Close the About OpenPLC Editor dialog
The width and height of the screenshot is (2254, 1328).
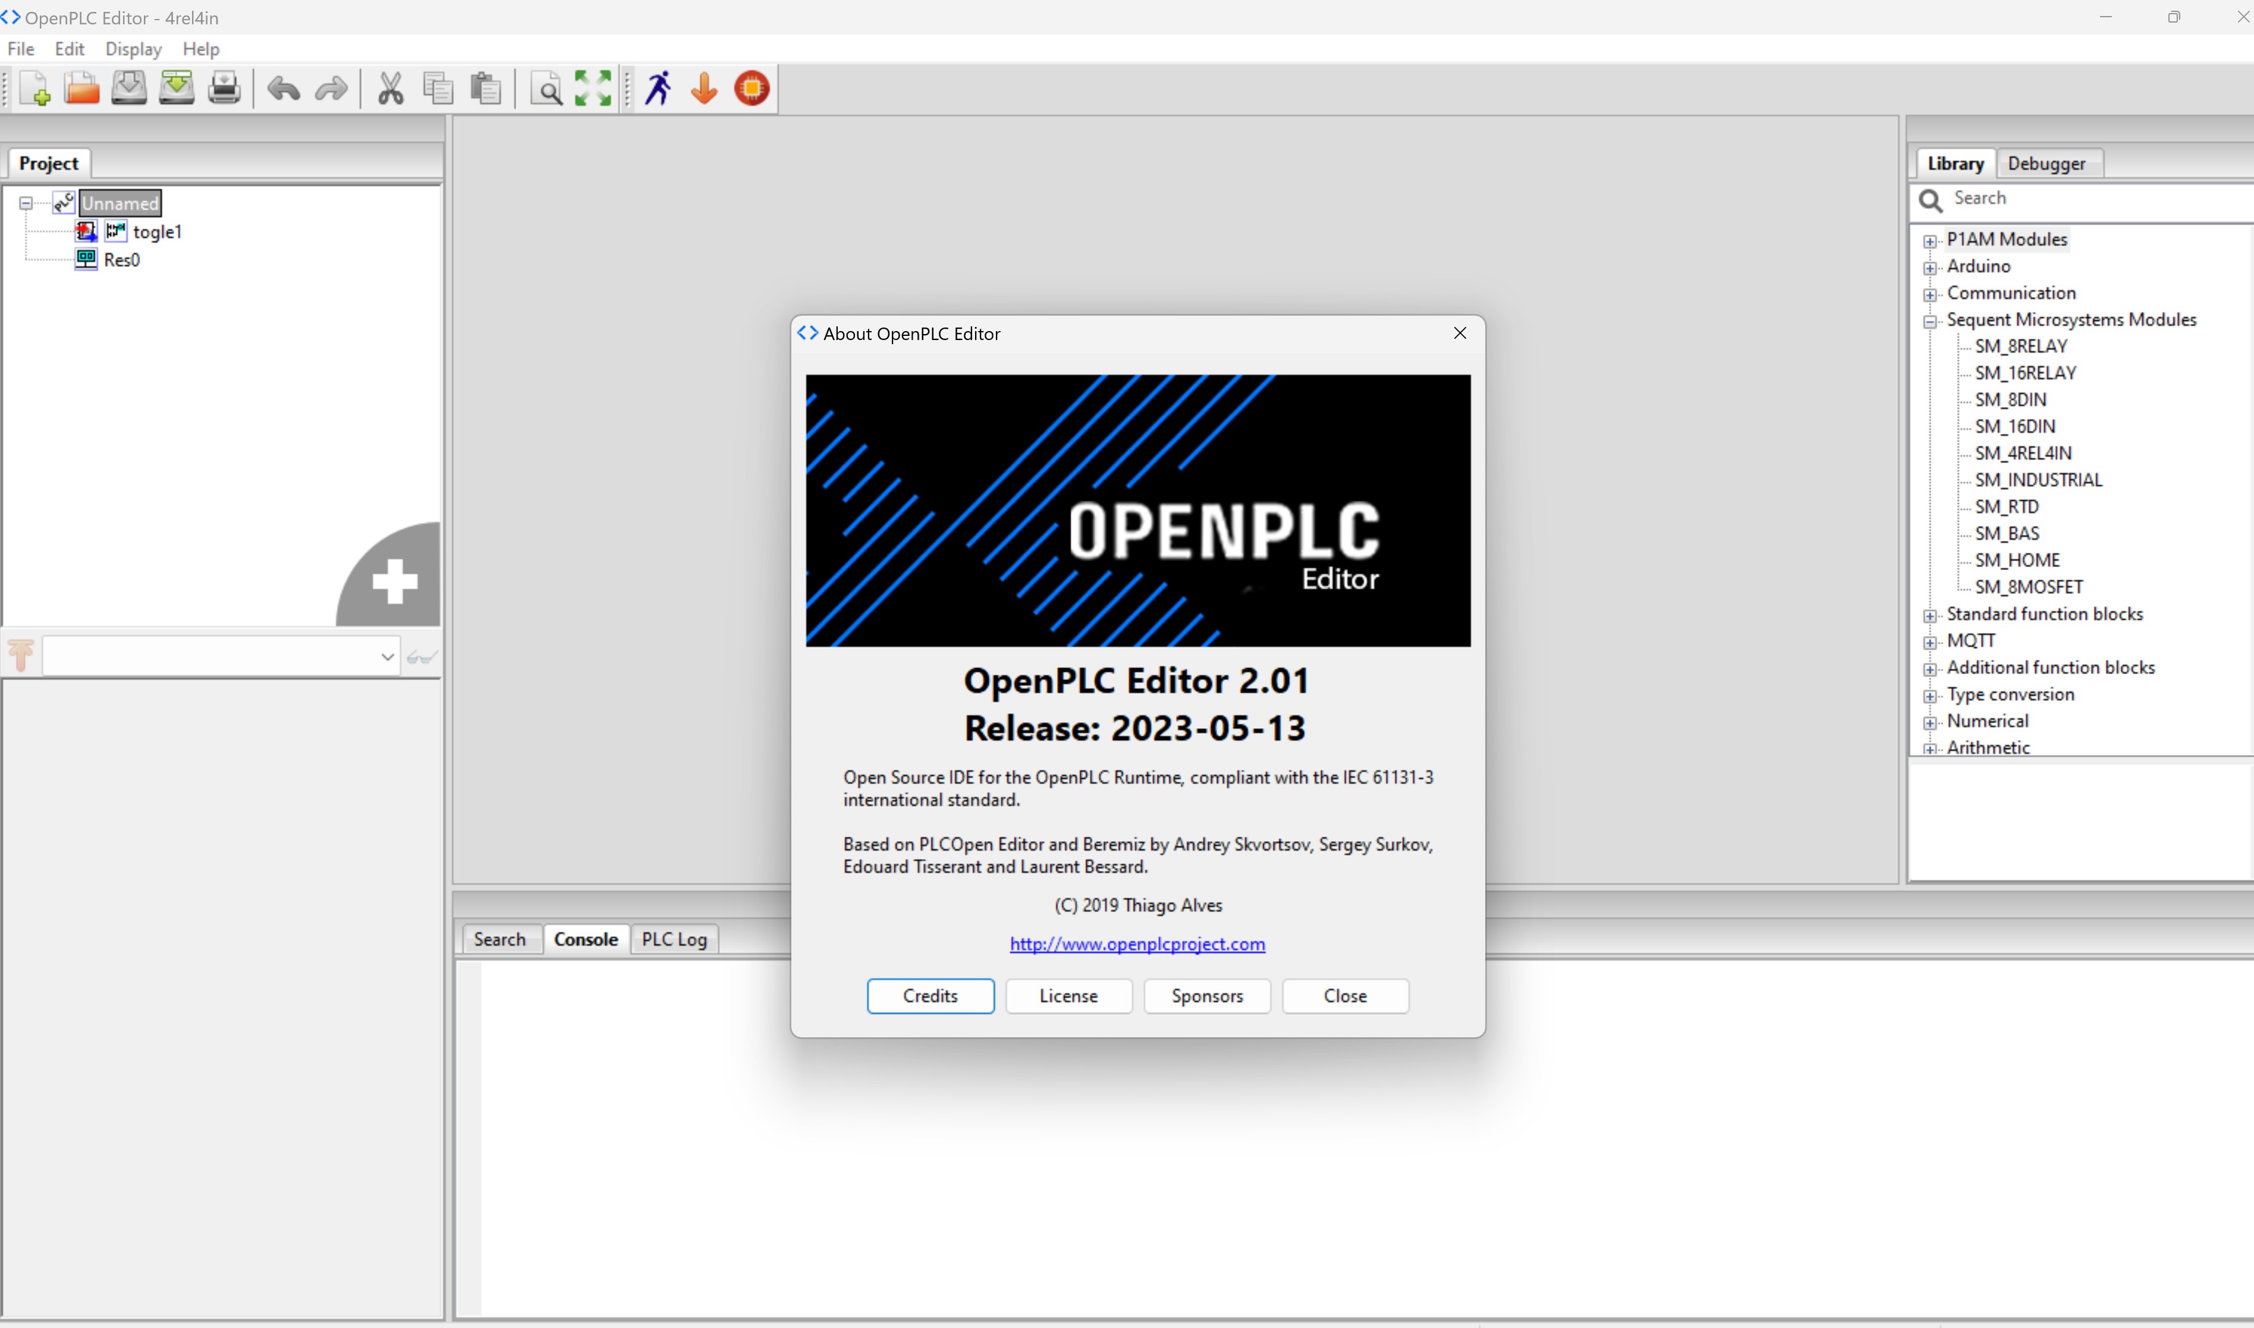tap(1460, 333)
